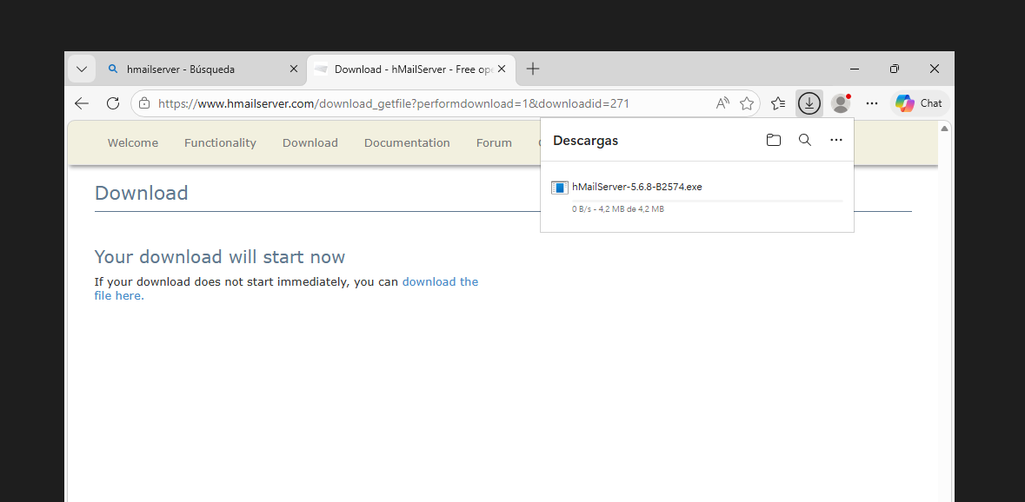Click the 'Your download will start now' heading
Screen dimensions: 1025x502
[220, 256]
